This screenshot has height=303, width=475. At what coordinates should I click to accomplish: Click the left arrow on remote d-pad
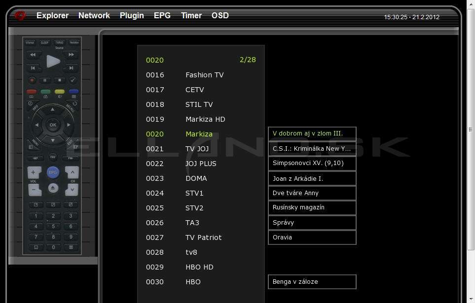[37, 125]
